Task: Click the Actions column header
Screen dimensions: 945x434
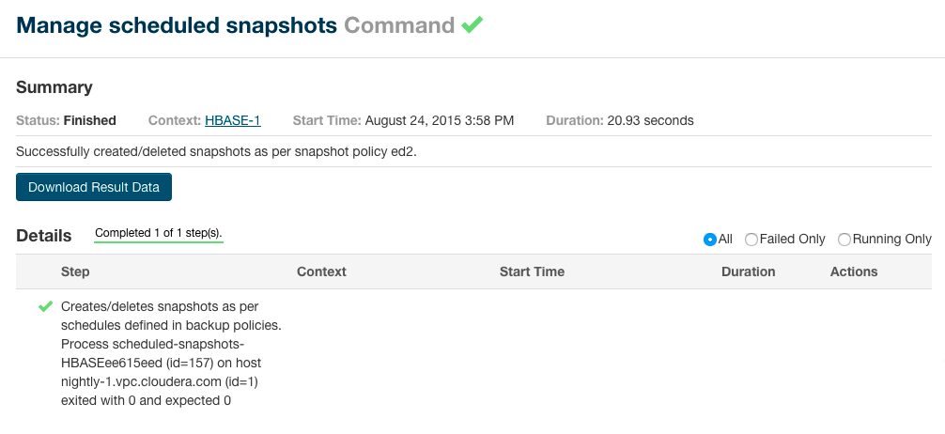Action: [854, 271]
